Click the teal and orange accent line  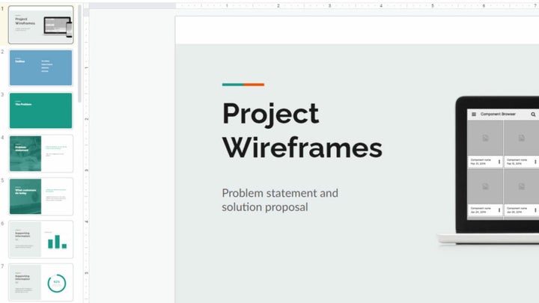tap(243, 85)
